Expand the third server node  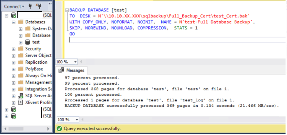pyautogui.click(x=7, y=116)
